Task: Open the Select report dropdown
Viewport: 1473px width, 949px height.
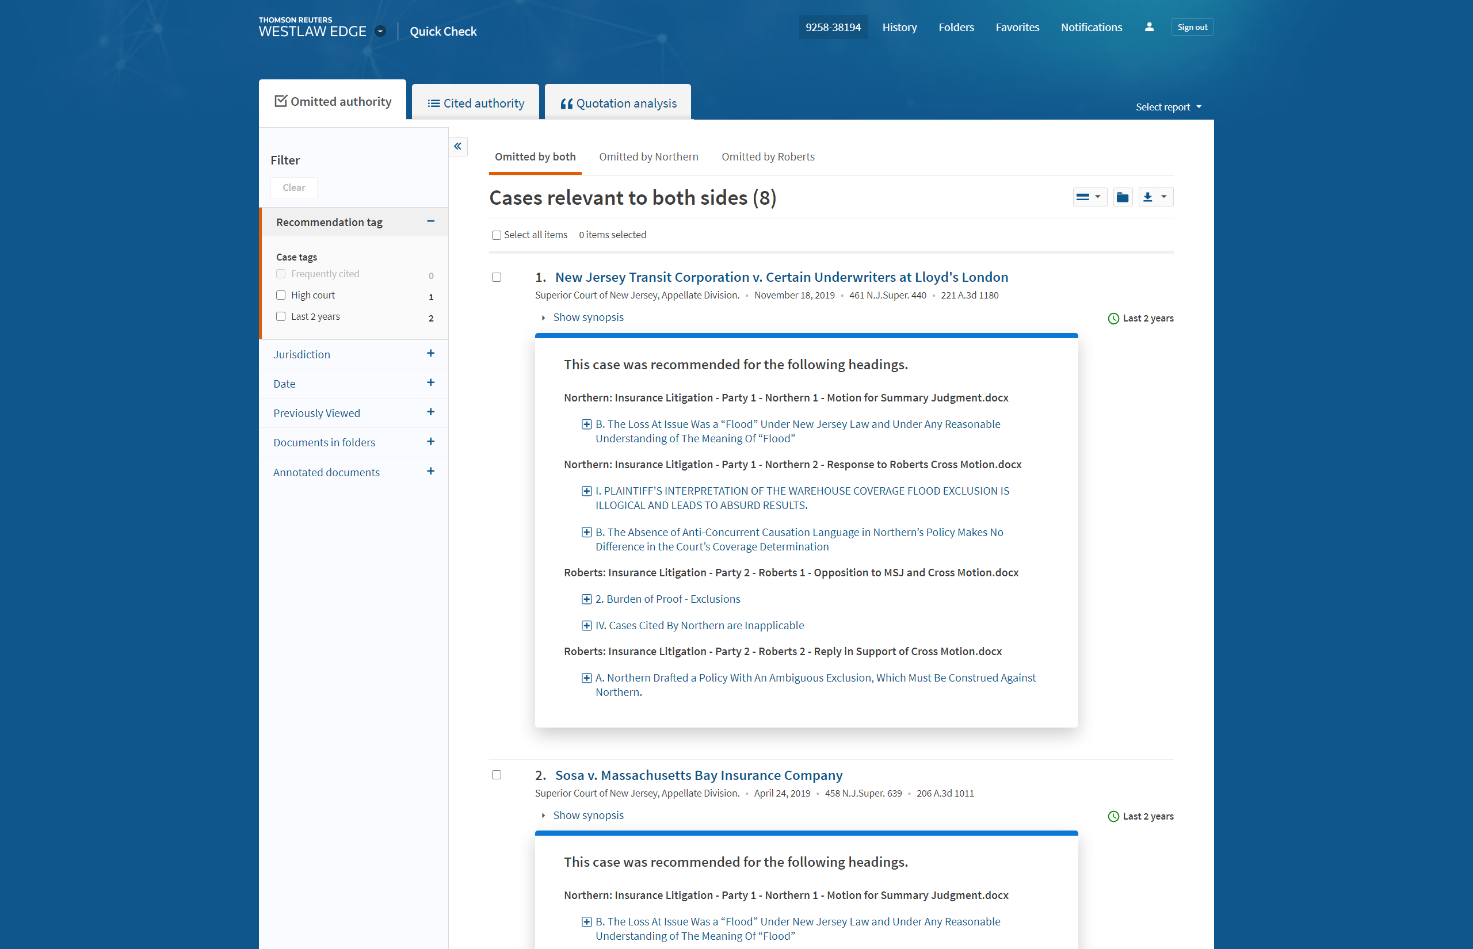Action: (x=1169, y=107)
